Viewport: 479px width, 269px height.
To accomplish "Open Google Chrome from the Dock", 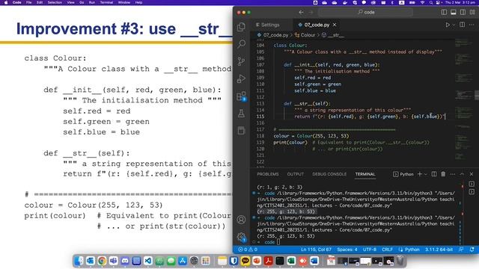I will [102, 261].
